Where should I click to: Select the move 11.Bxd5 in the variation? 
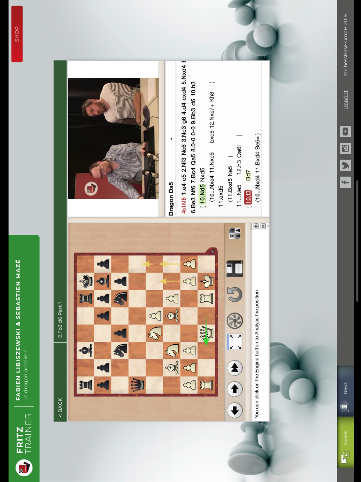[x=230, y=187]
